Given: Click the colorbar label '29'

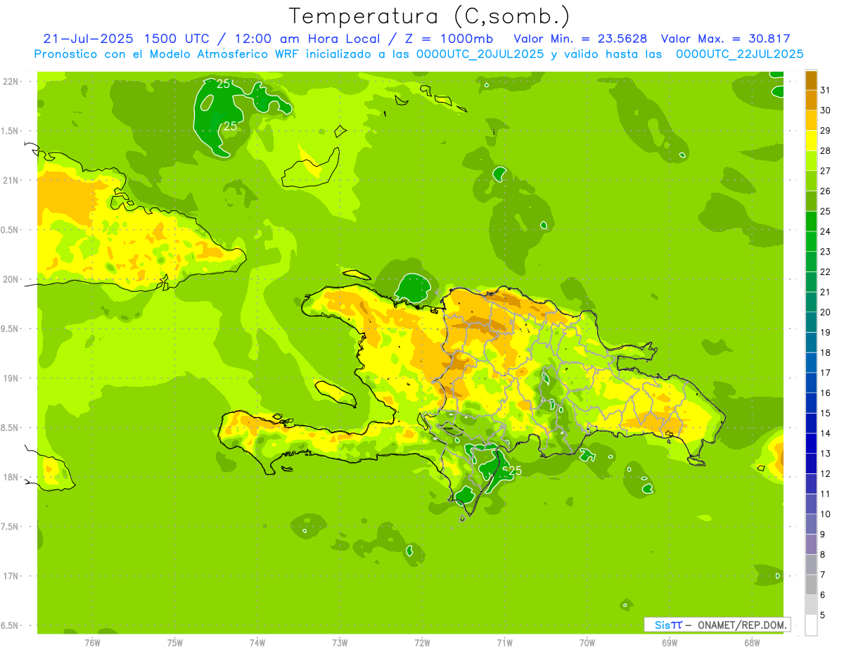Looking at the screenshot, I should pos(826,131).
